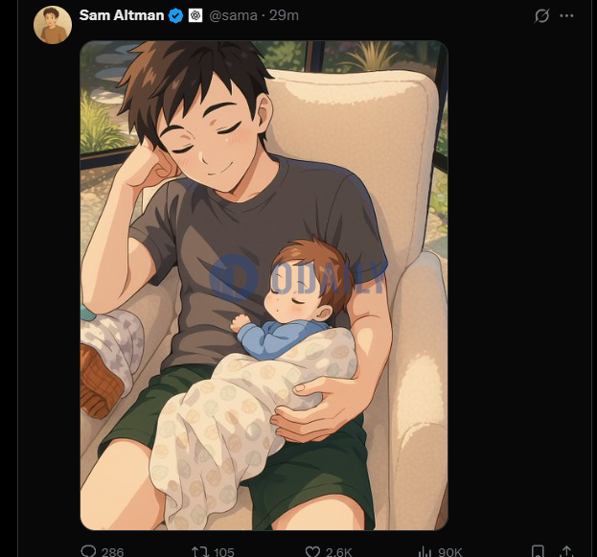This screenshot has width=597, height=557.
Task: Bookmark this post
Action: pyautogui.click(x=538, y=551)
